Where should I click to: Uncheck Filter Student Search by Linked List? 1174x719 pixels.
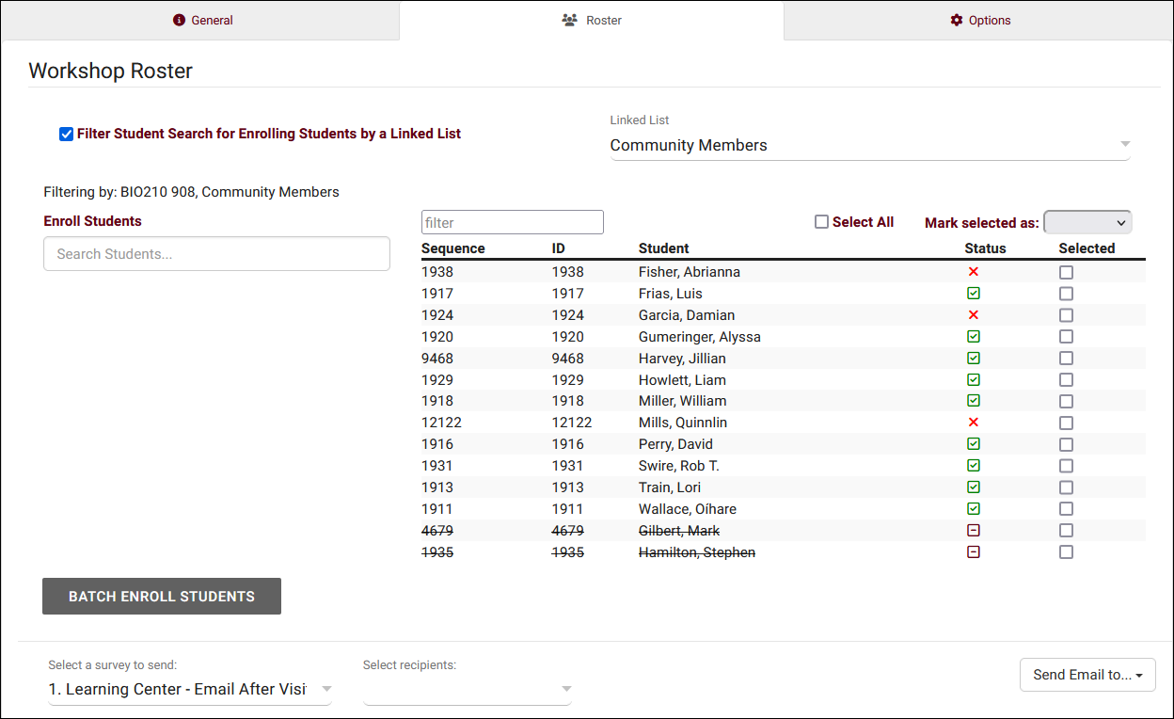(x=66, y=135)
